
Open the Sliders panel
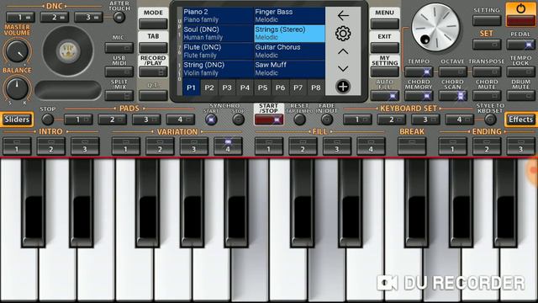pos(17,120)
